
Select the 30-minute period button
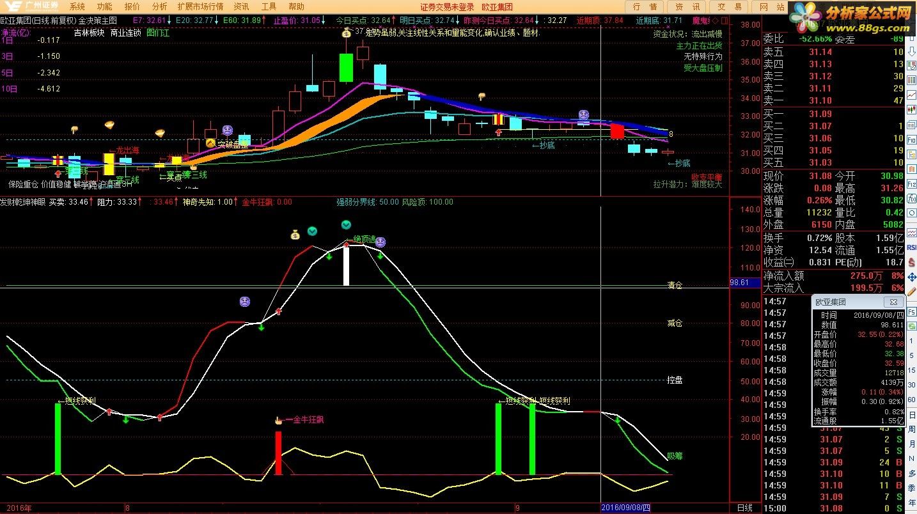click(912, 385)
